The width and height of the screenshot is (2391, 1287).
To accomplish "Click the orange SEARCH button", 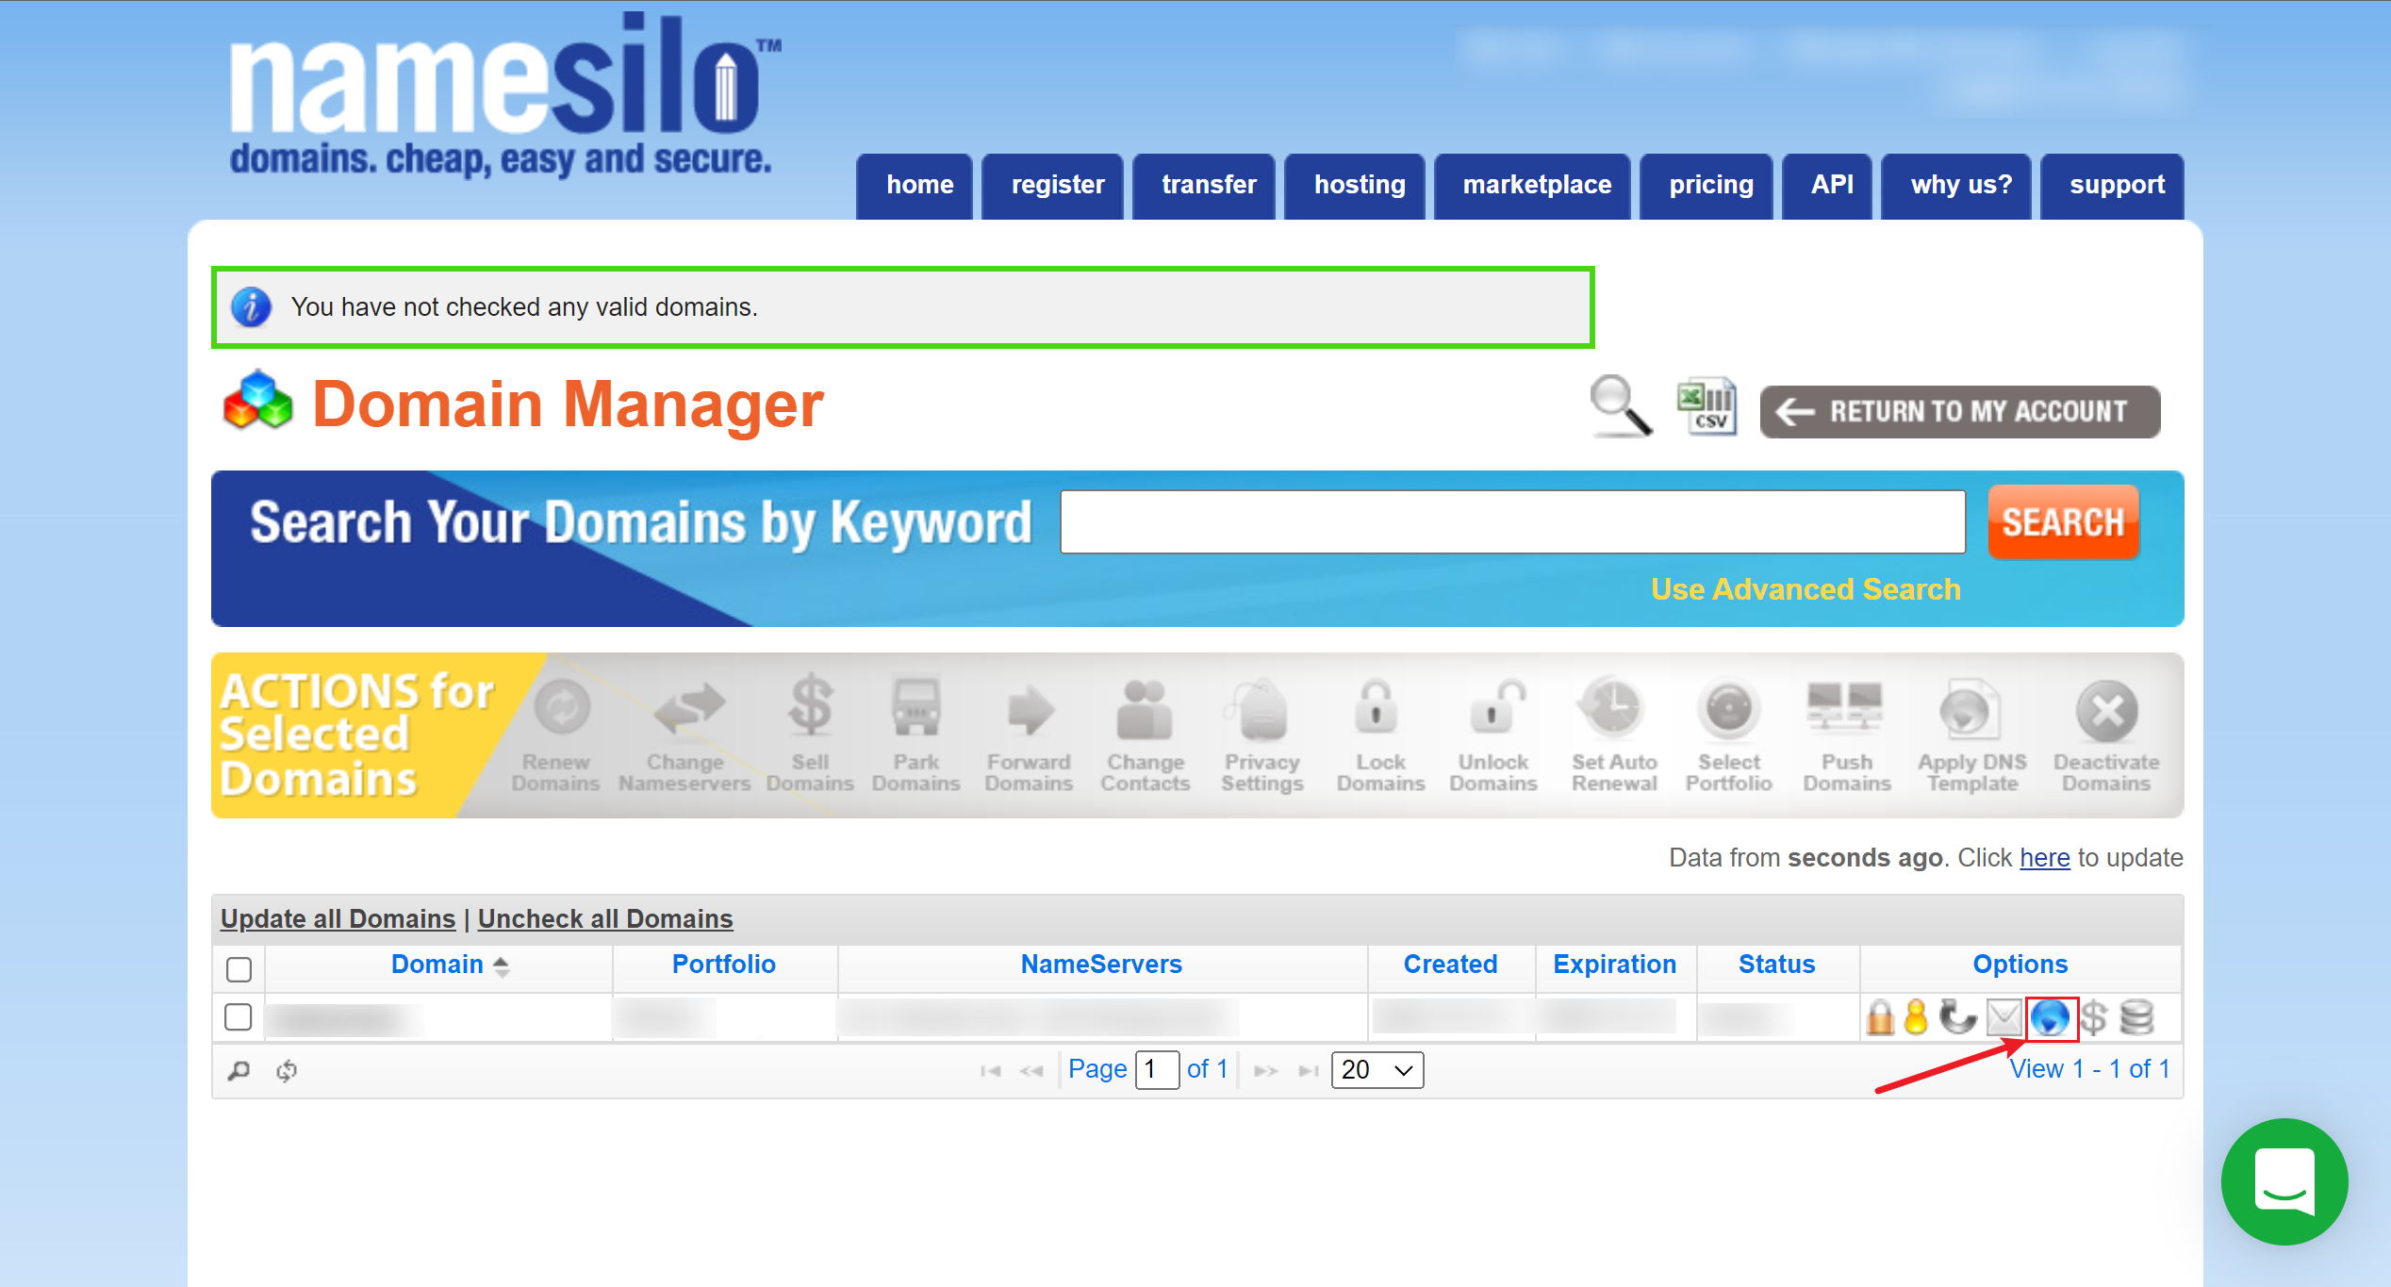I will click(x=2062, y=522).
